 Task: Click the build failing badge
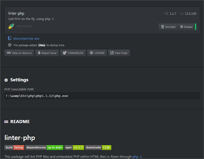tap(14, 148)
